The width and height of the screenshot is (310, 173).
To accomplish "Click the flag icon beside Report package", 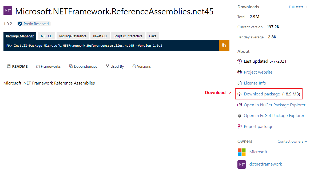I will point(240,127).
